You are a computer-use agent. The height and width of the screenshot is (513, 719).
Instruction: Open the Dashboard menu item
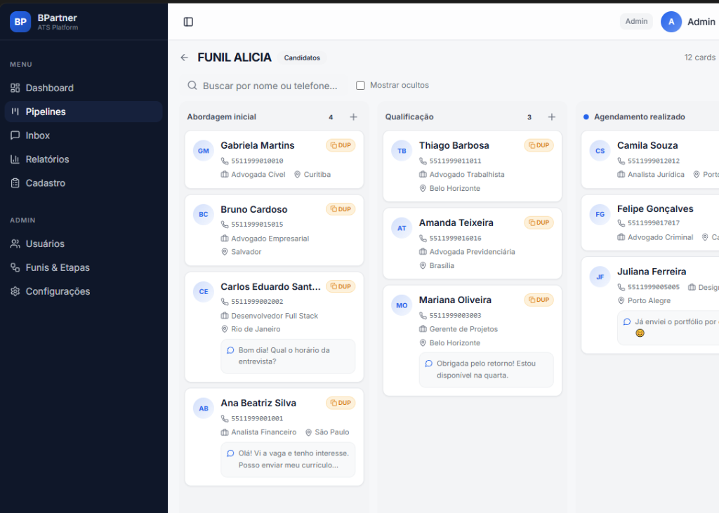[49, 88]
